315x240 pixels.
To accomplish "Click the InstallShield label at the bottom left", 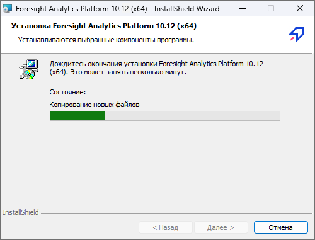I will [21, 212].
